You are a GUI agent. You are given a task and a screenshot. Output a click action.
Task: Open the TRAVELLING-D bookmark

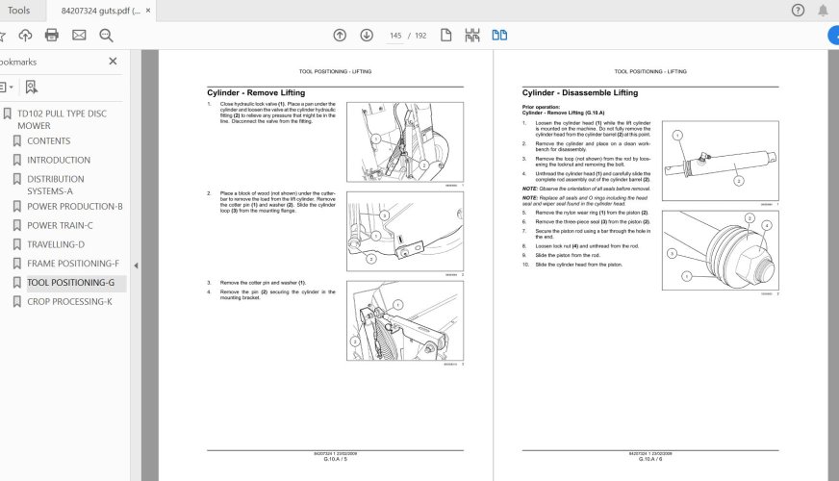point(56,244)
